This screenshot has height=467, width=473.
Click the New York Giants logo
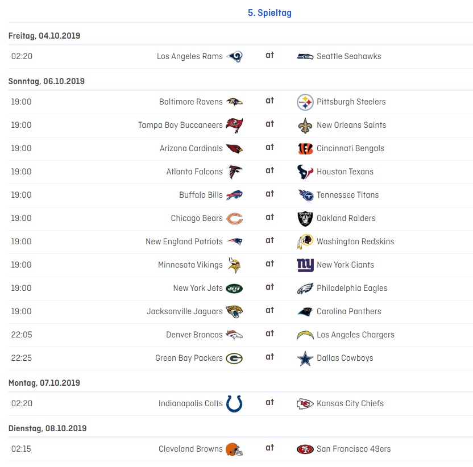pos(305,265)
